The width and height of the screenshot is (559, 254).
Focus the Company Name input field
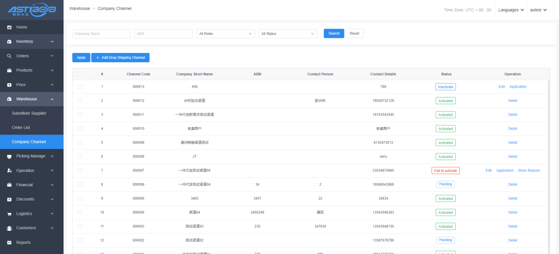coord(102,34)
